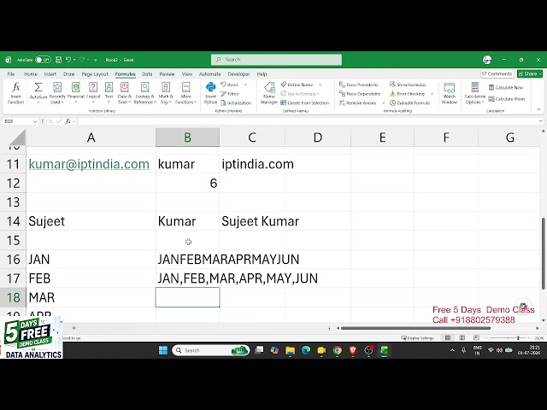The width and height of the screenshot is (547, 410).
Task: Expand Define Name dropdown arrow
Action: point(320,85)
